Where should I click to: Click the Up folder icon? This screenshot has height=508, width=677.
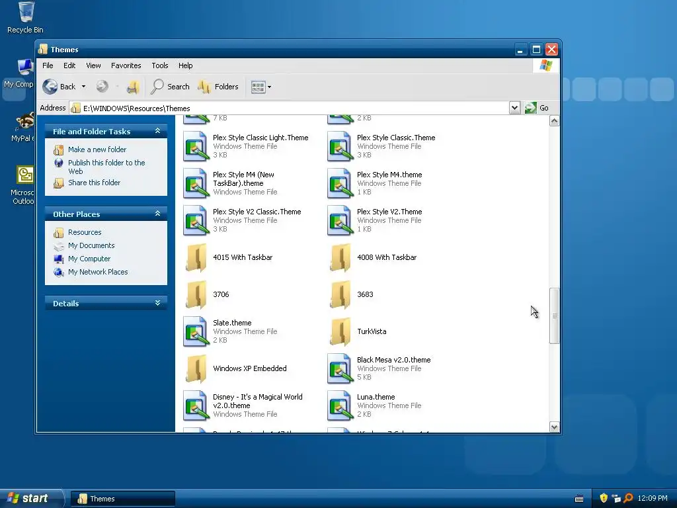click(133, 87)
